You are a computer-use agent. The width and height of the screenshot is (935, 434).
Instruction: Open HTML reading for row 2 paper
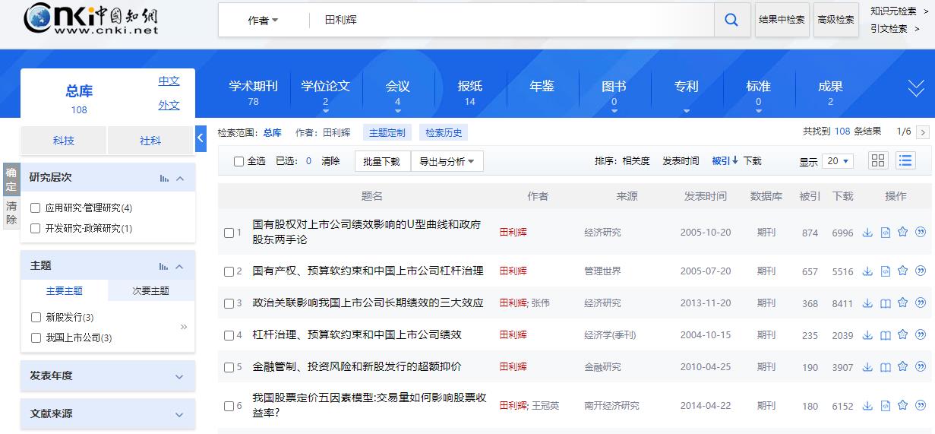[885, 271]
